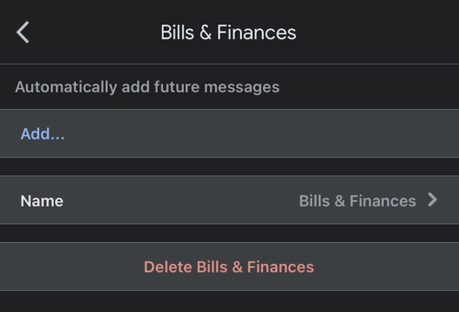Click the gray label name text in Name row

point(357,201)
